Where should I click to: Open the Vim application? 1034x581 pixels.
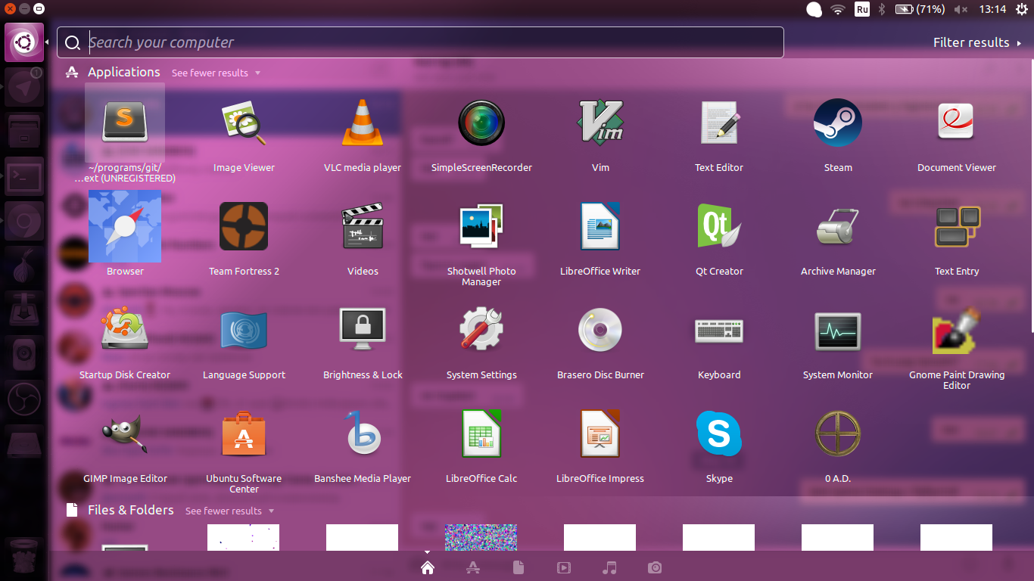pyautogui.click(x=600, y=121)
